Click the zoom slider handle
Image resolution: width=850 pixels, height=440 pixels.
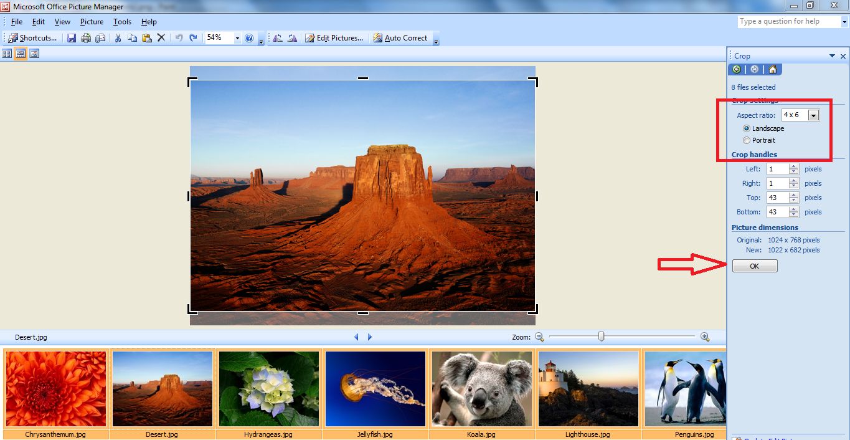[x=601, y=337]
